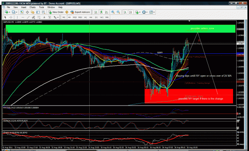
Task: Click "possible NY target if there is the change"
Action: (200, 99)
